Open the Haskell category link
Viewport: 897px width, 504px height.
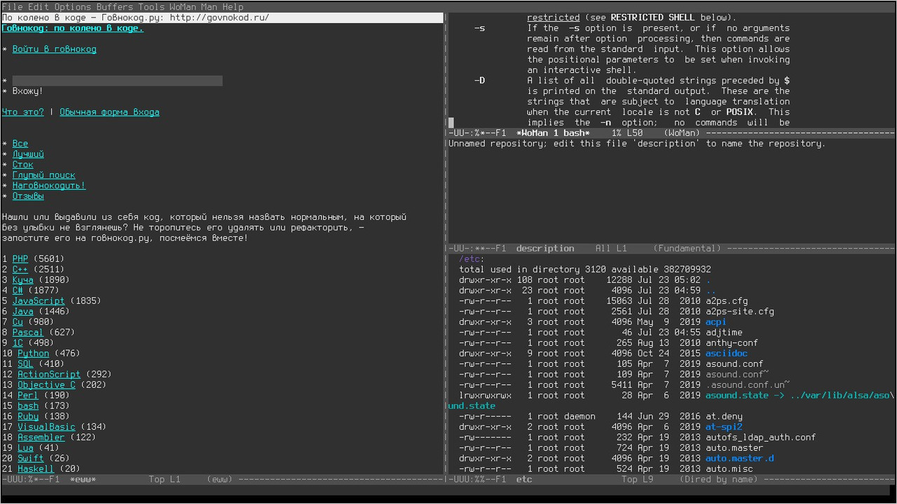pyautogui.click(x=36, y=469)
